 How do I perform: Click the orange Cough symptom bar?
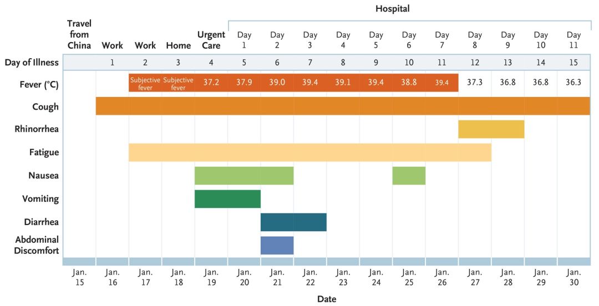[343, 106]
